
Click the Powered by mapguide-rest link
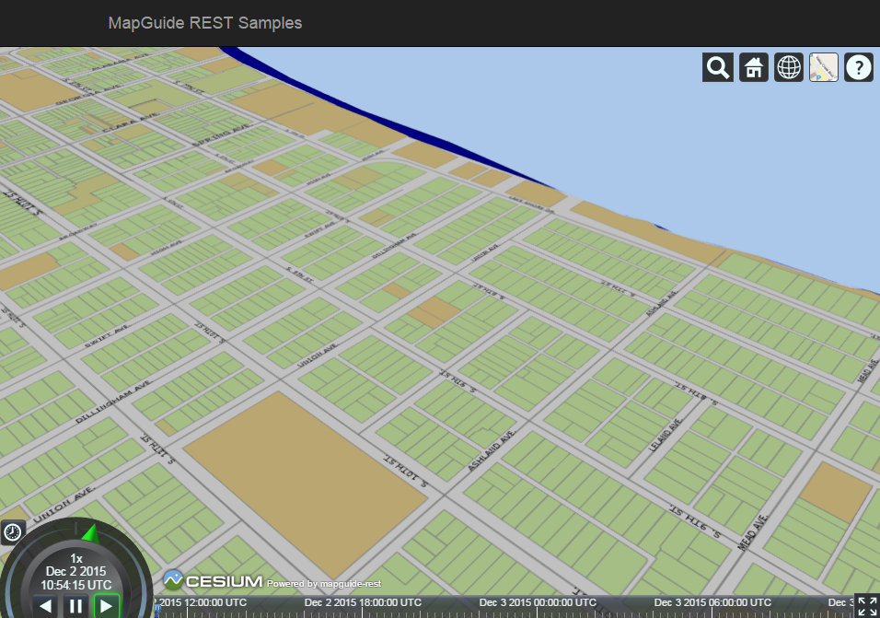(x=324, y=585)
